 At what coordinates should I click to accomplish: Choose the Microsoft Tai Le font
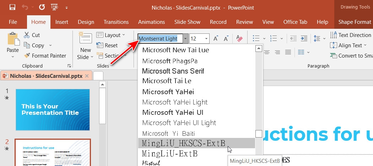click(x=196, y=81)
